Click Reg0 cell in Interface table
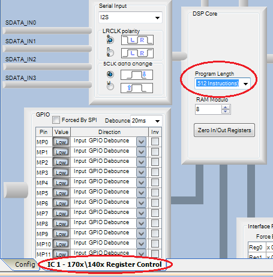 pyautogui.click(x=257, y=248)
